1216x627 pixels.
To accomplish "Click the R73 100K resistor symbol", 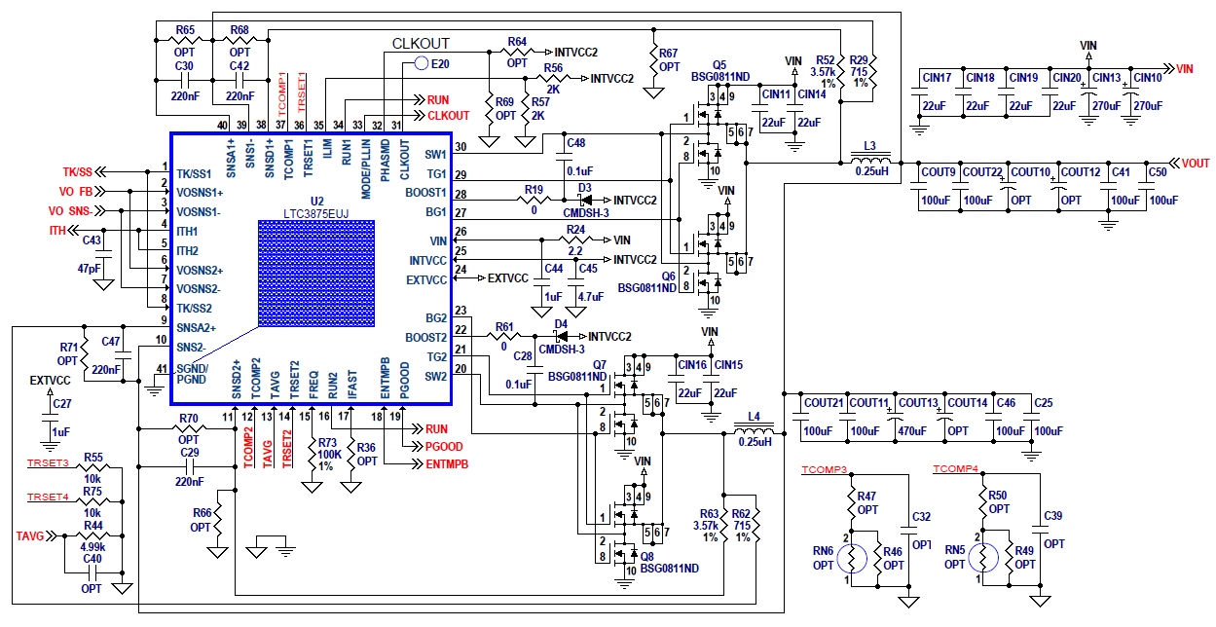I will tap(312, 447).
